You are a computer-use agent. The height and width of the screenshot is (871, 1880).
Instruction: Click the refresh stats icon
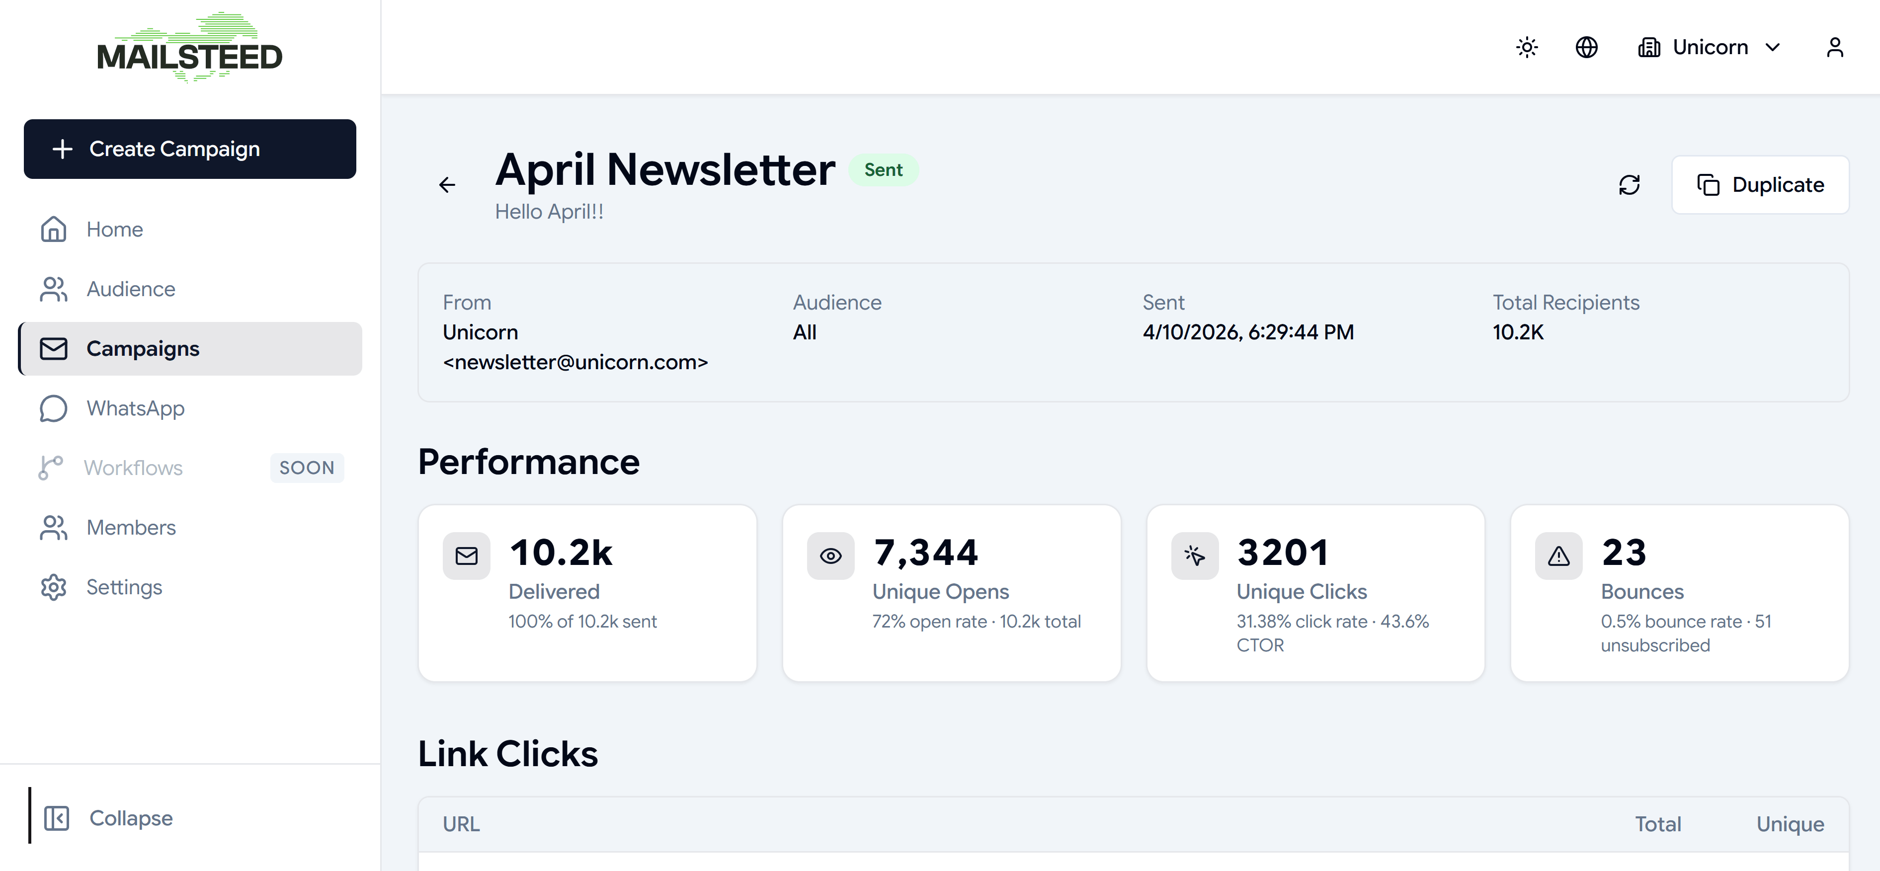(1629, 184)
